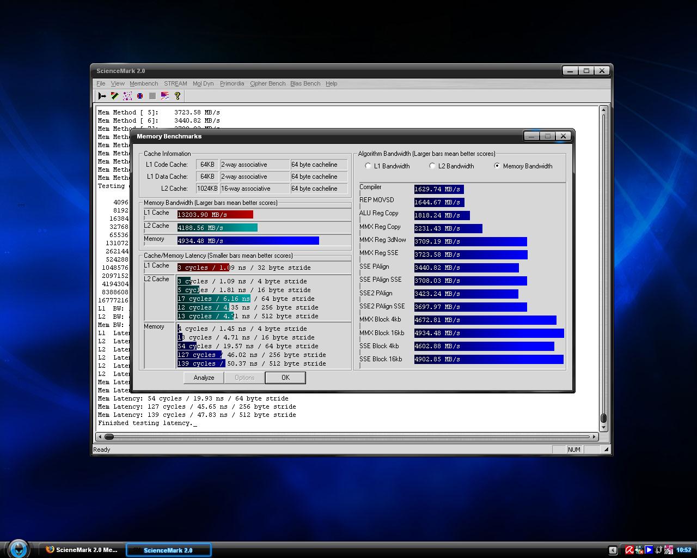Click the blue Memory 4934.48 MB/s bar
This screenshot has height=558, width=697.
248,241
